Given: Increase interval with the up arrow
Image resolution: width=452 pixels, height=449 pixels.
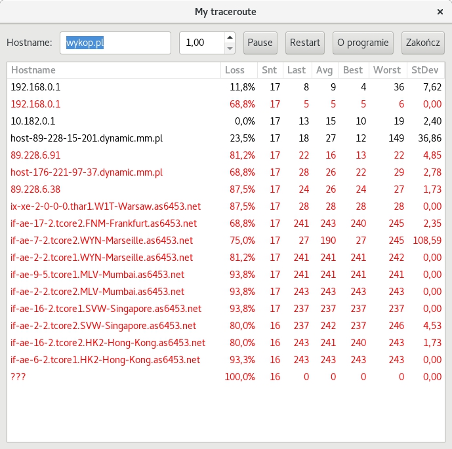Looking at the screenshot, I should tap(230, 37).
